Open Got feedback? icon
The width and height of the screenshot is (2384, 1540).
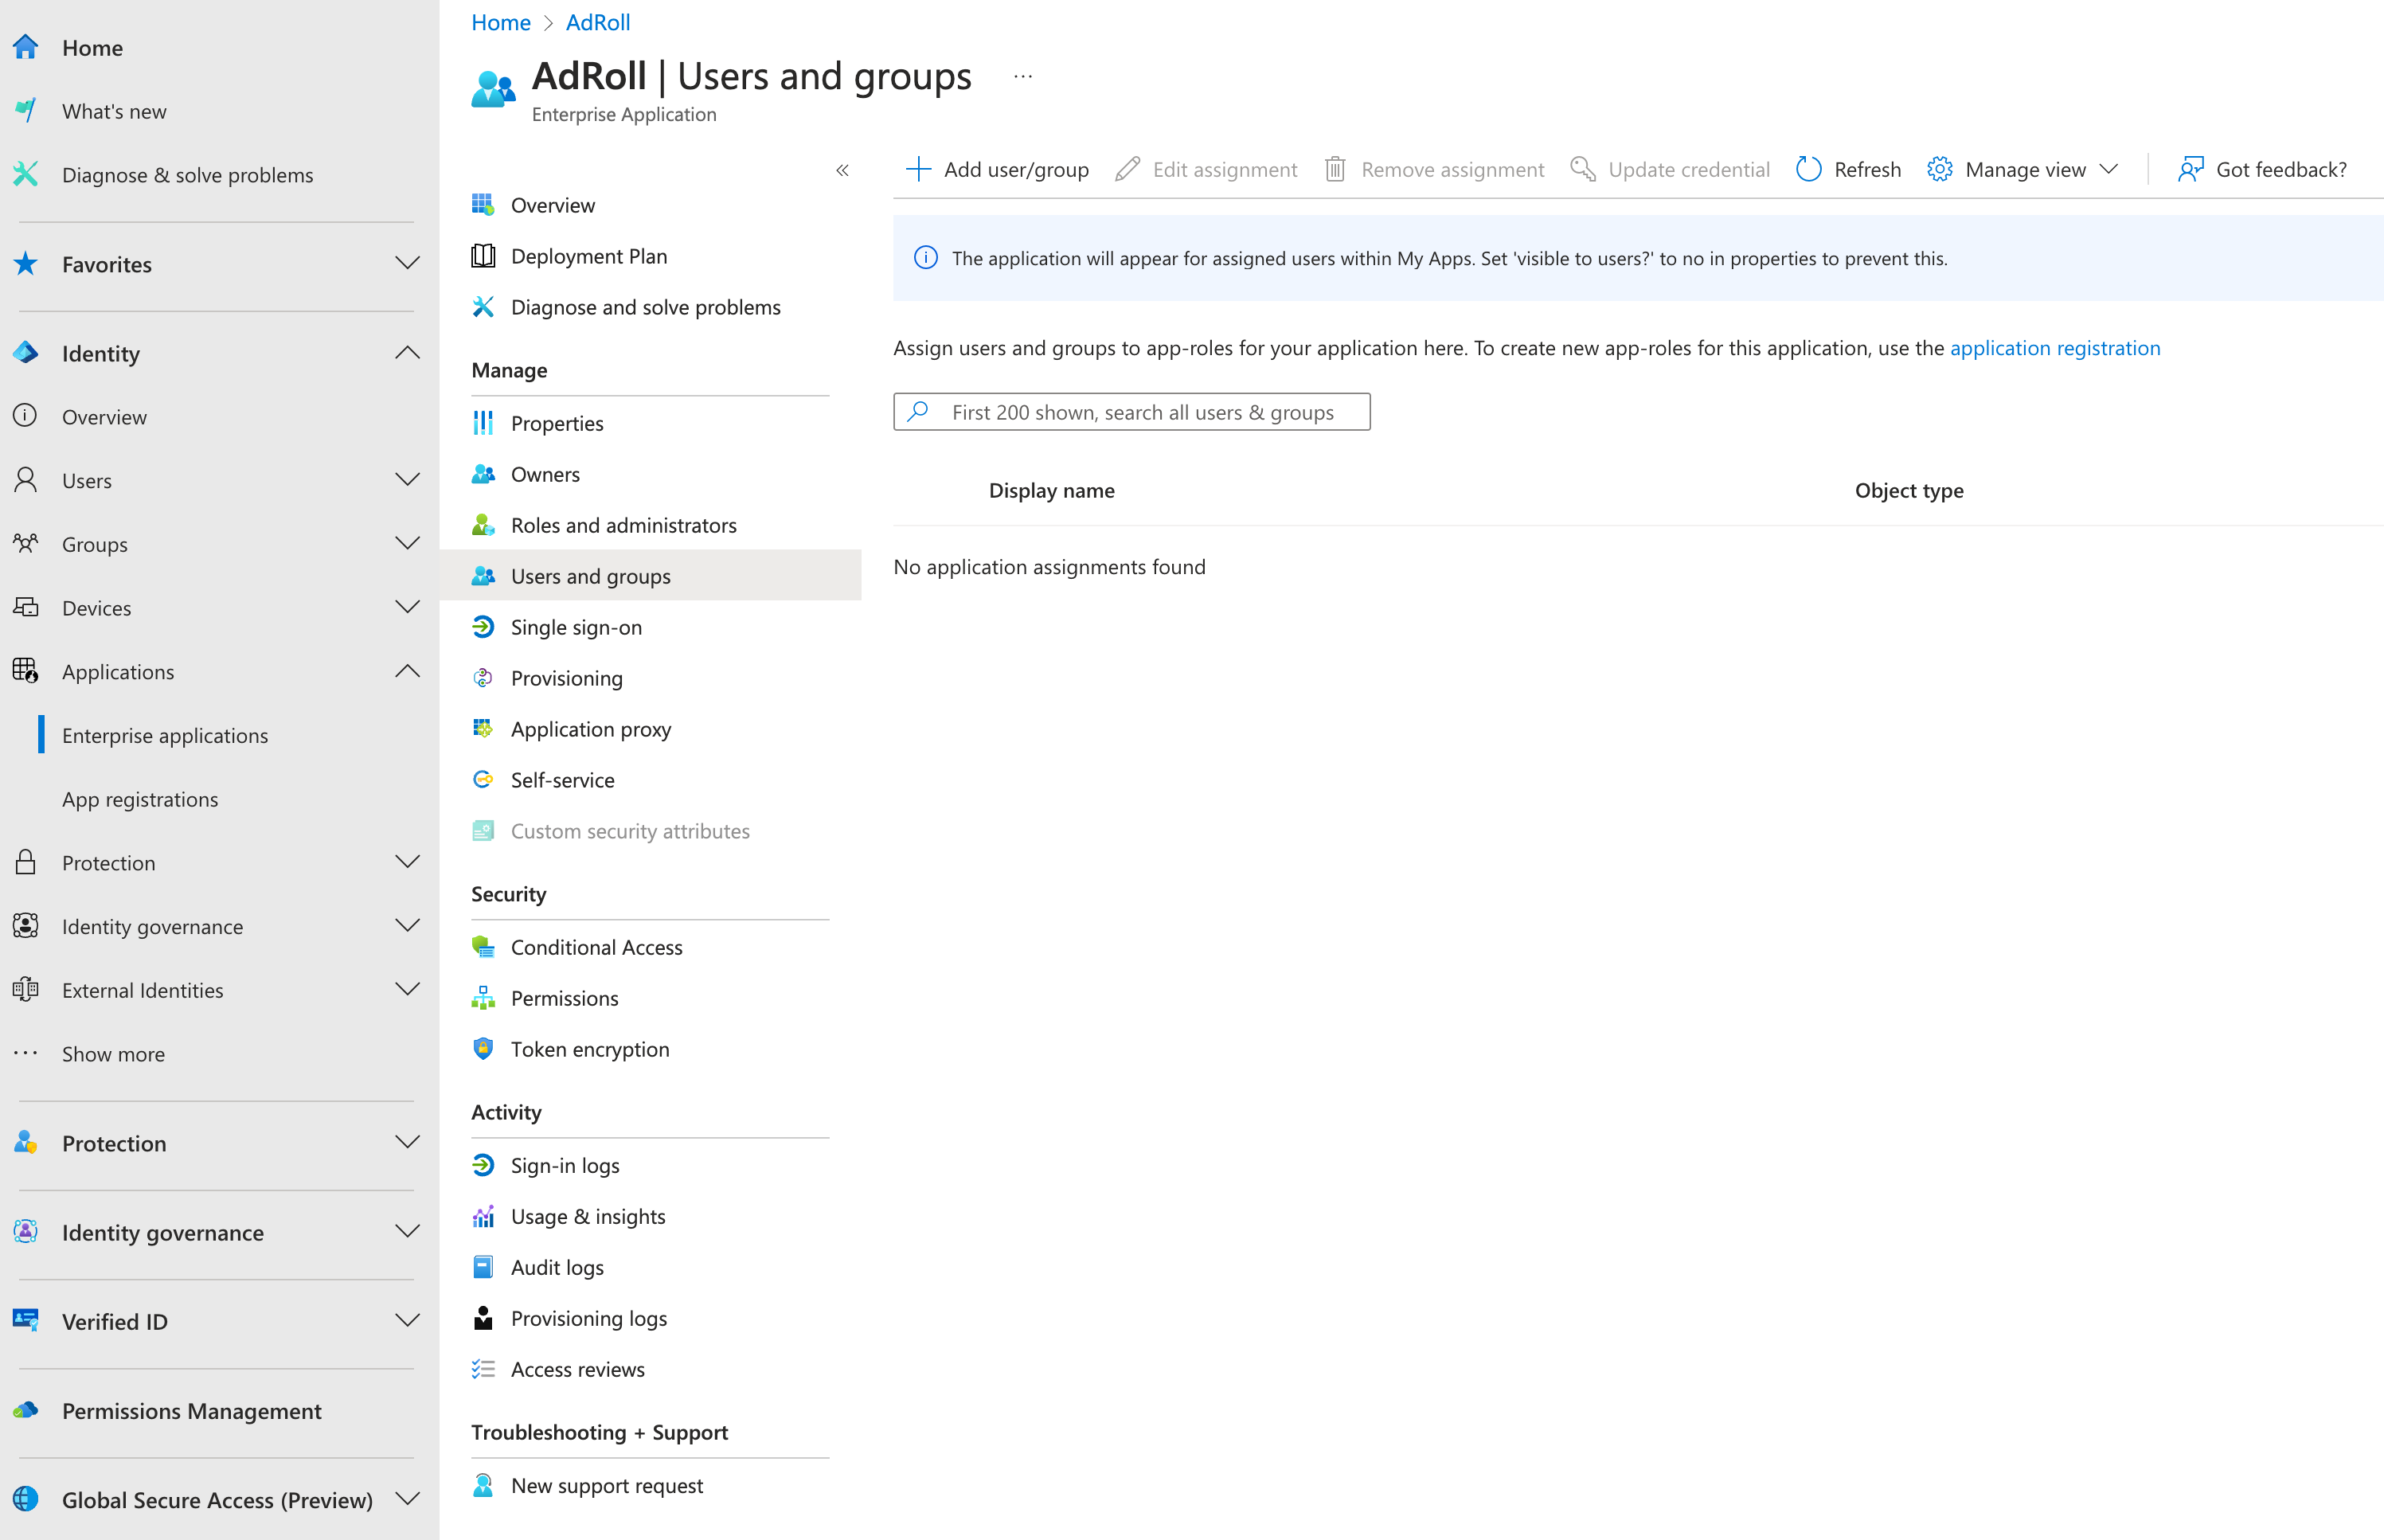click(x=2190, y=169)
